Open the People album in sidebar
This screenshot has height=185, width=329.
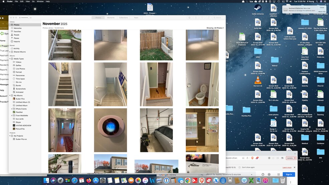pyautogui.click(x=16, y=35)
